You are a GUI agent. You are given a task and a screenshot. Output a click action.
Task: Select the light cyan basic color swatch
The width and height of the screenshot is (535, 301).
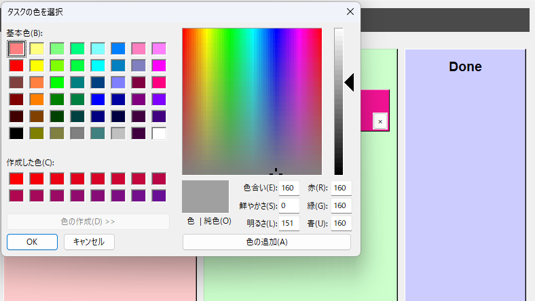coord(98,49)
